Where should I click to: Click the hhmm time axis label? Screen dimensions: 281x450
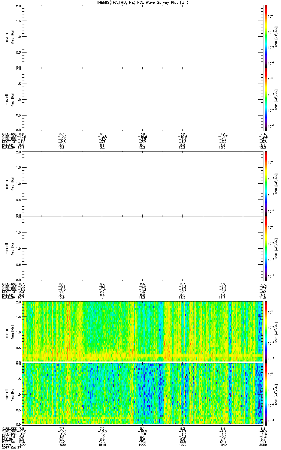click(x=6, y=445)
